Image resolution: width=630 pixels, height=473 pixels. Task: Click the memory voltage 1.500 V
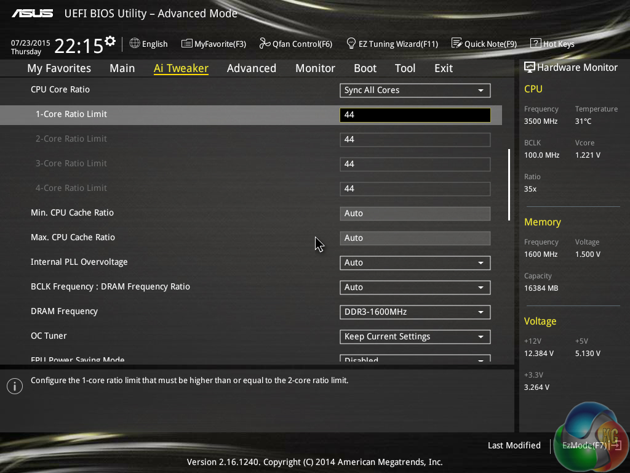(x=588, y=254)
